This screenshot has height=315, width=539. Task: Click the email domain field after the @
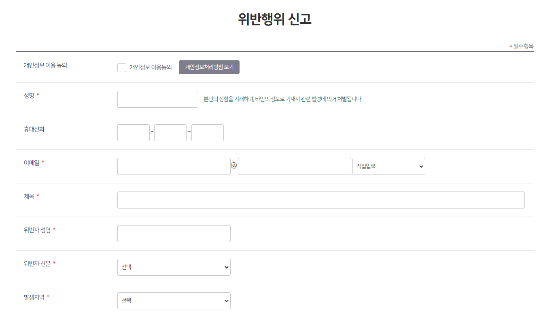[294, 166]
